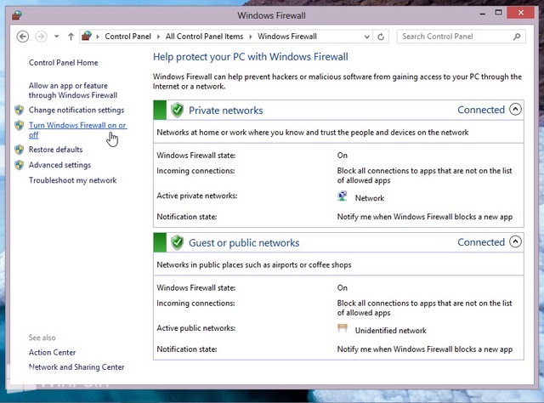The image size is (544, 403).
Task: Open the recent locations dropdown arrow
Action: [x=56, y=37]
